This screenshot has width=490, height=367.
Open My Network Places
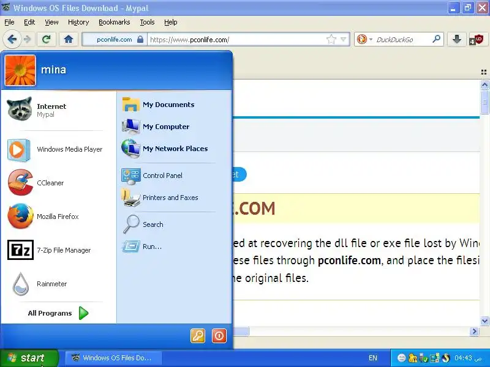pos(175,149)
